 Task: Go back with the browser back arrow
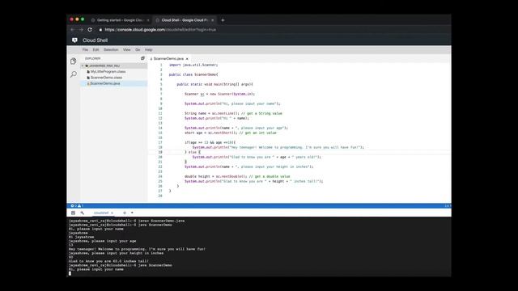tap(72, 30)
